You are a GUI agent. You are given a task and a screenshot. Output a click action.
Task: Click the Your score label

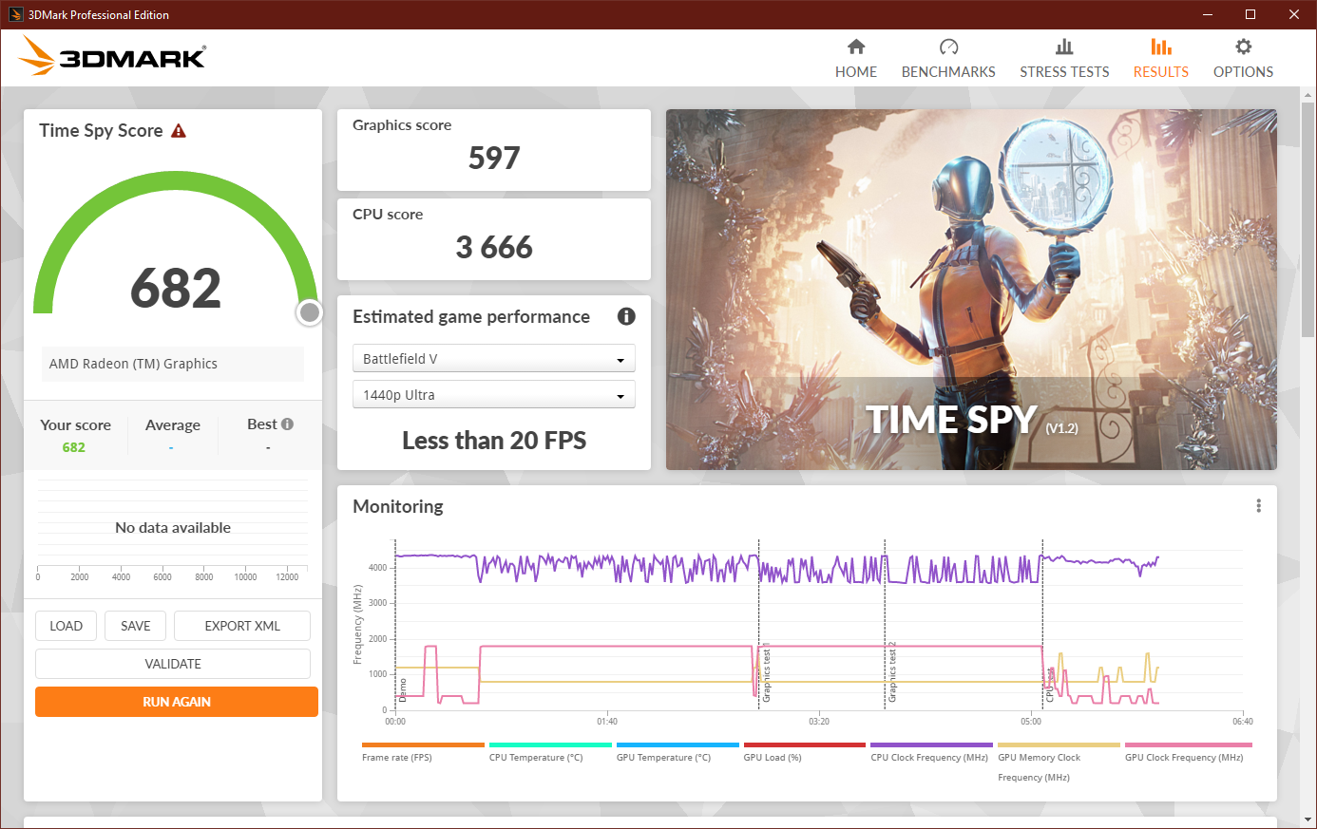75,425
